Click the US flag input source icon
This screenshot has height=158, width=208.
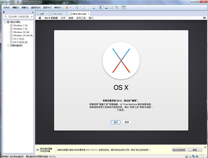(205, 18)
